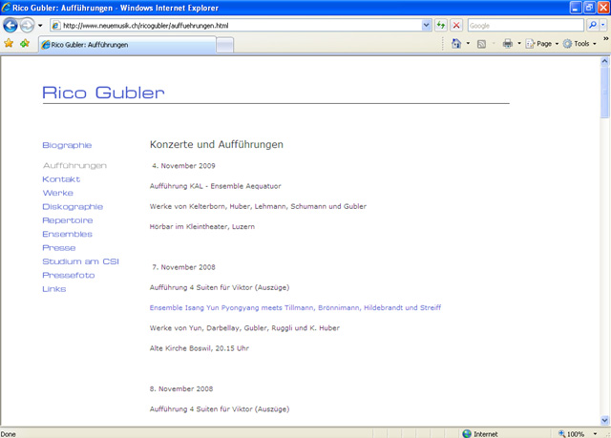This screenshot has height=438, width=611.
Task: Click into the Google search box
Action: 524,26
